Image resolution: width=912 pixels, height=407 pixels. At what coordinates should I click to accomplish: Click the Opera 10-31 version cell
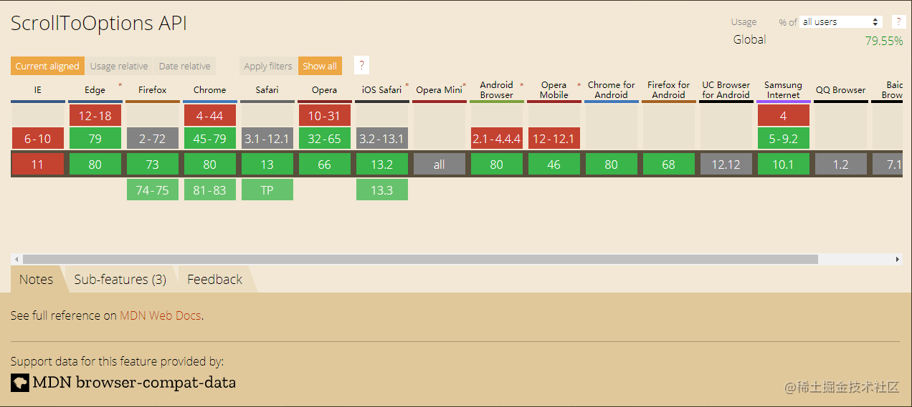click(325, 115)
